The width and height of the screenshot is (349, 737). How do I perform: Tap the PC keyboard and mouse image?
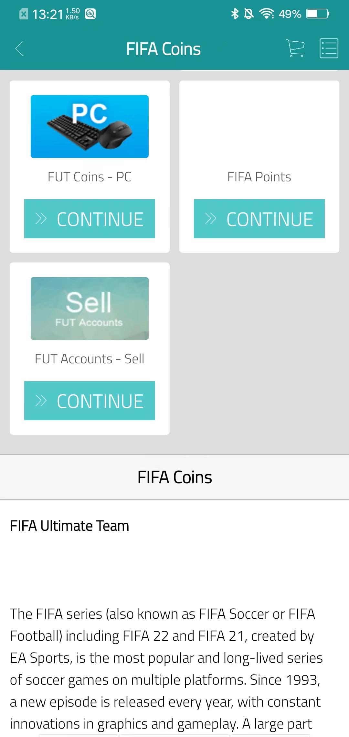[x=90, y=126]
